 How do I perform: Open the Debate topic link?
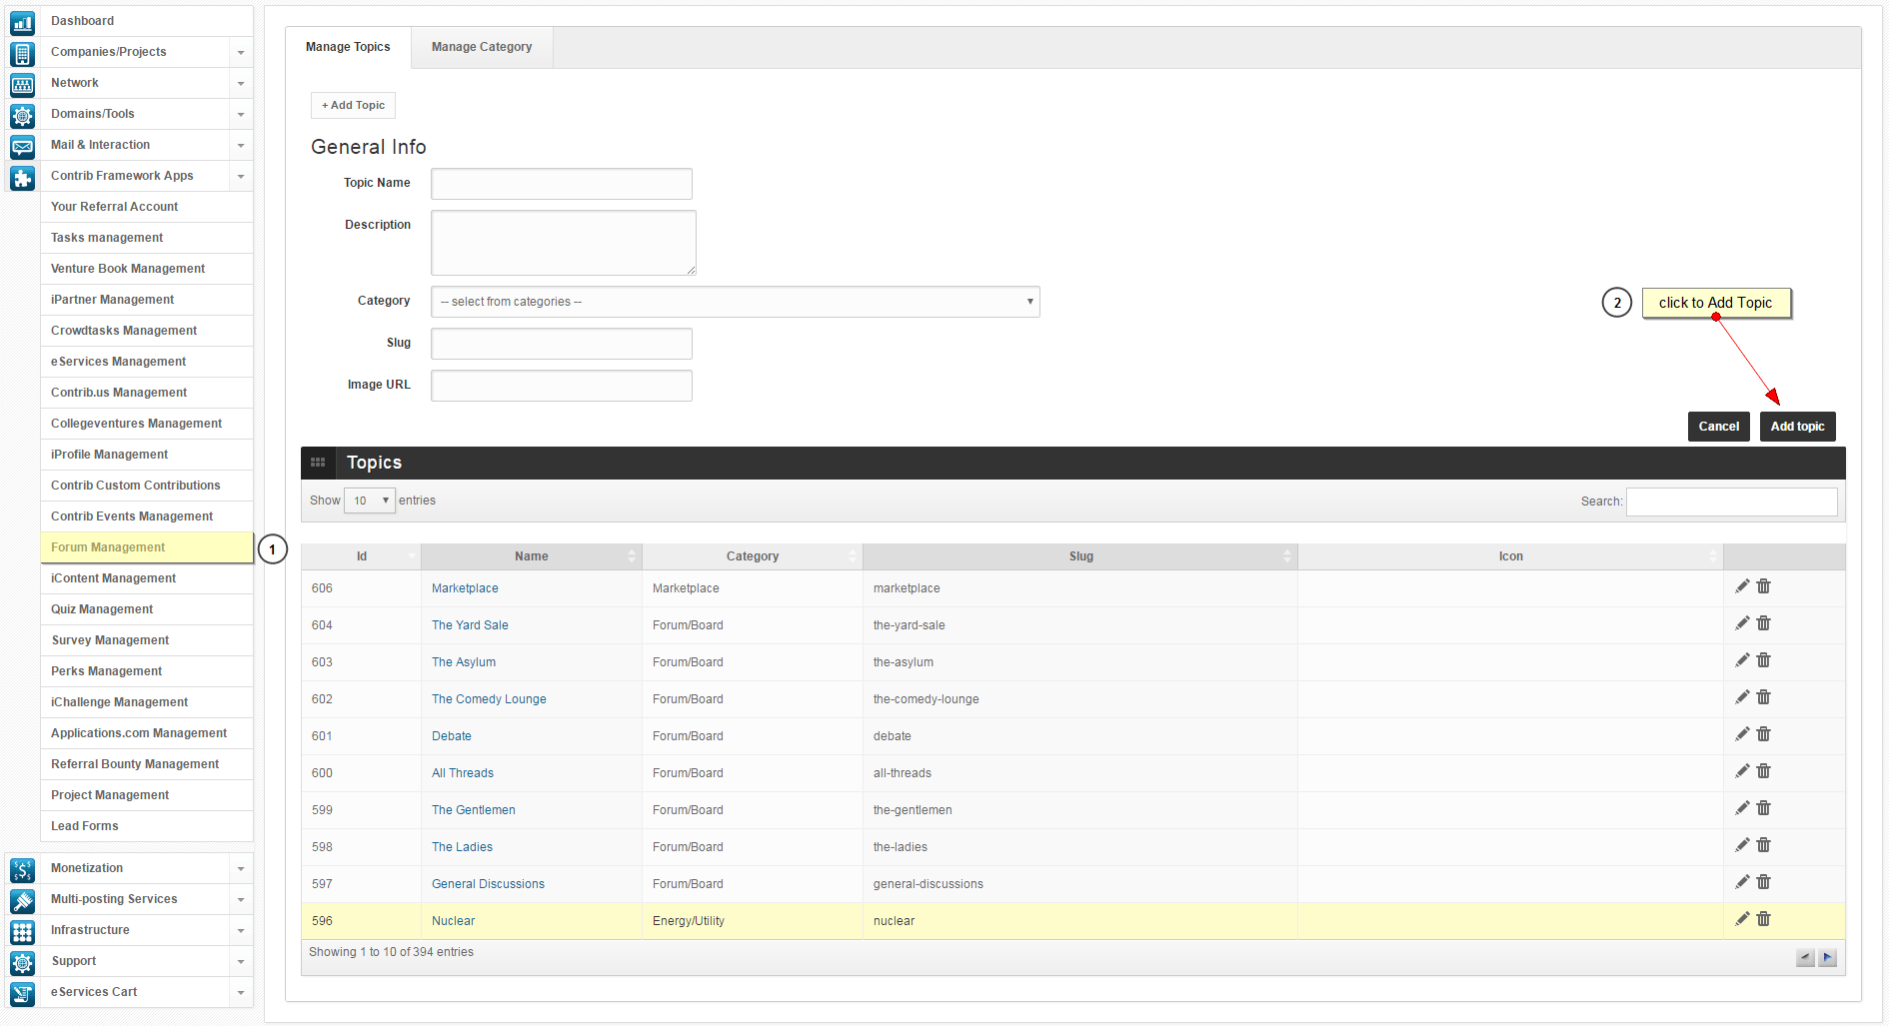452,736
